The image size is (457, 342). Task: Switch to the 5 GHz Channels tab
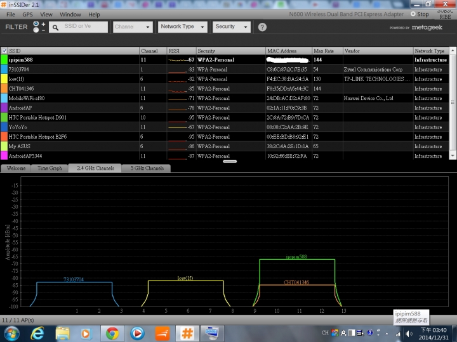[x=147, y=168]
